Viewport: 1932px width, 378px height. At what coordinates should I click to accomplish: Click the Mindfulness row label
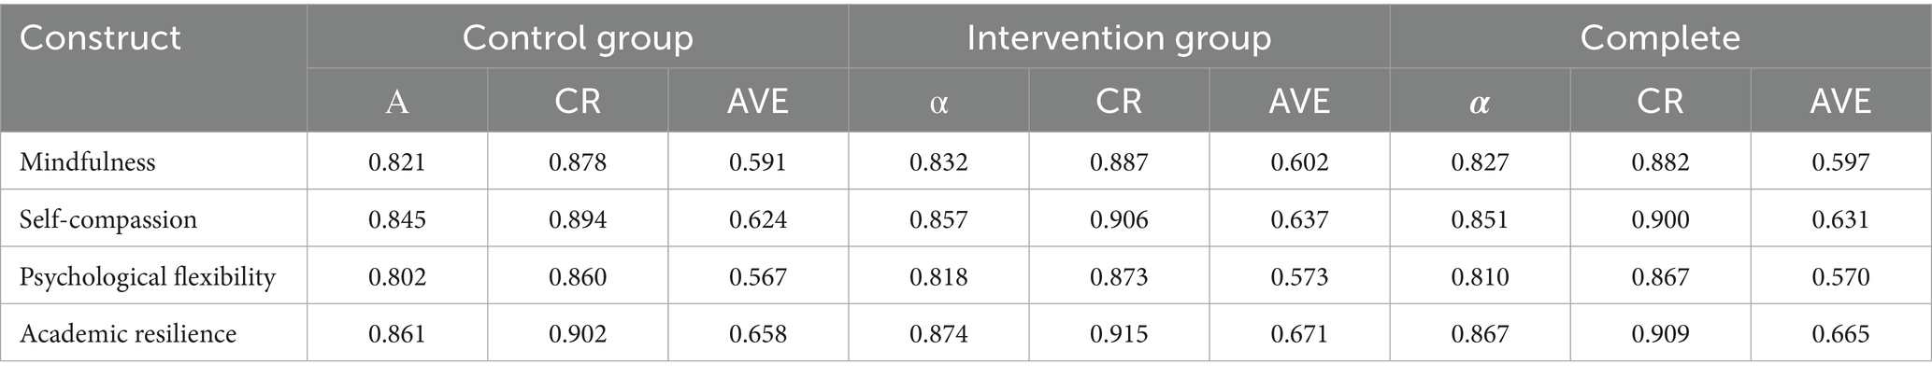pos(88,162)
